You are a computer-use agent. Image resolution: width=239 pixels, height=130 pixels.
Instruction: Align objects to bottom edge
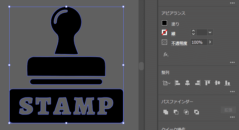coord(227,83)
